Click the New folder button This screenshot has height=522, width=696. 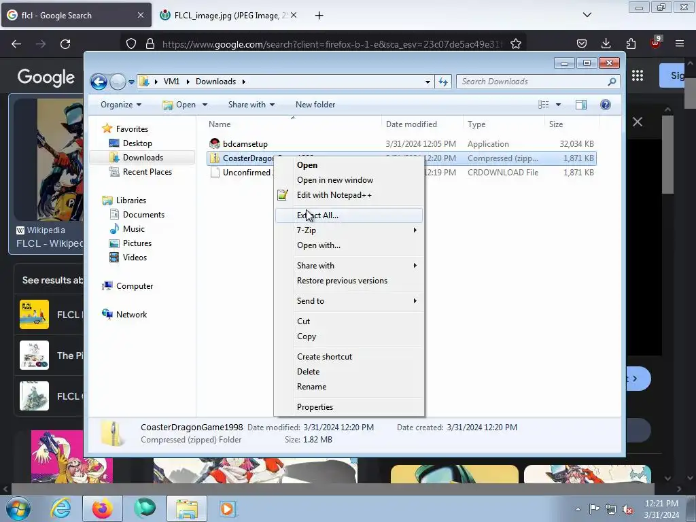tap(315, 105)
